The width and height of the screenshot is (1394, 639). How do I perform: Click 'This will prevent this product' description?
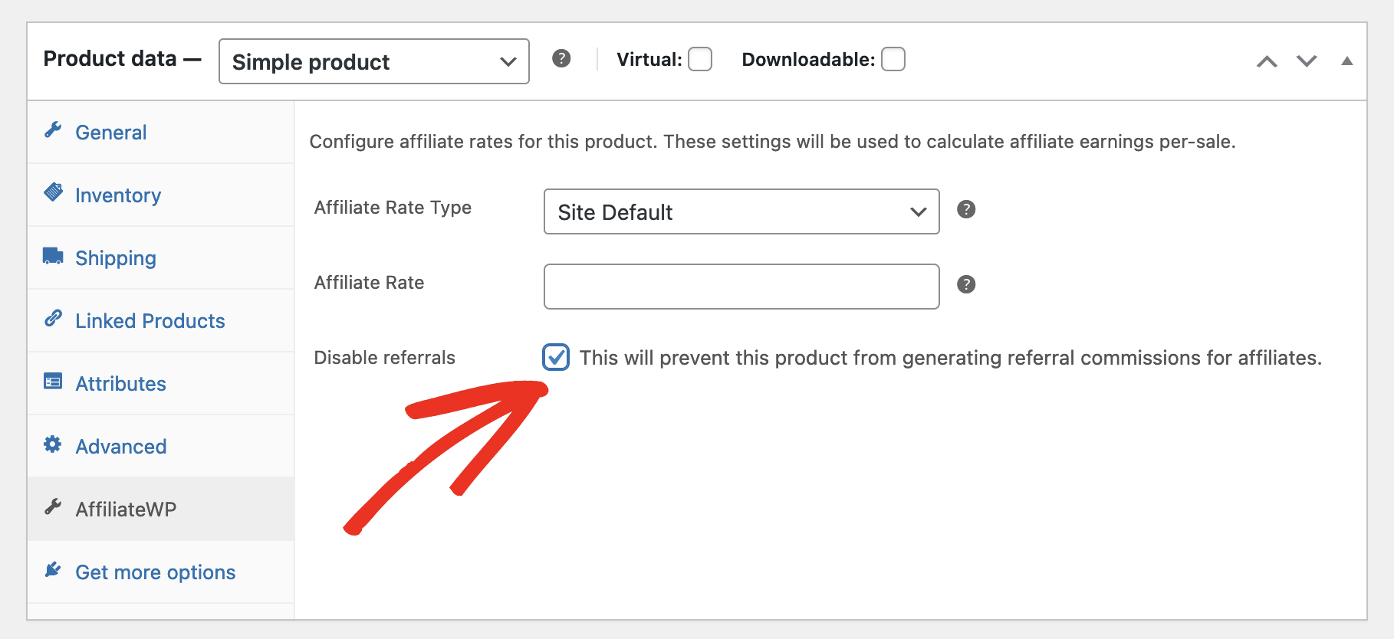pyautogui.click(x=951, y=358)
